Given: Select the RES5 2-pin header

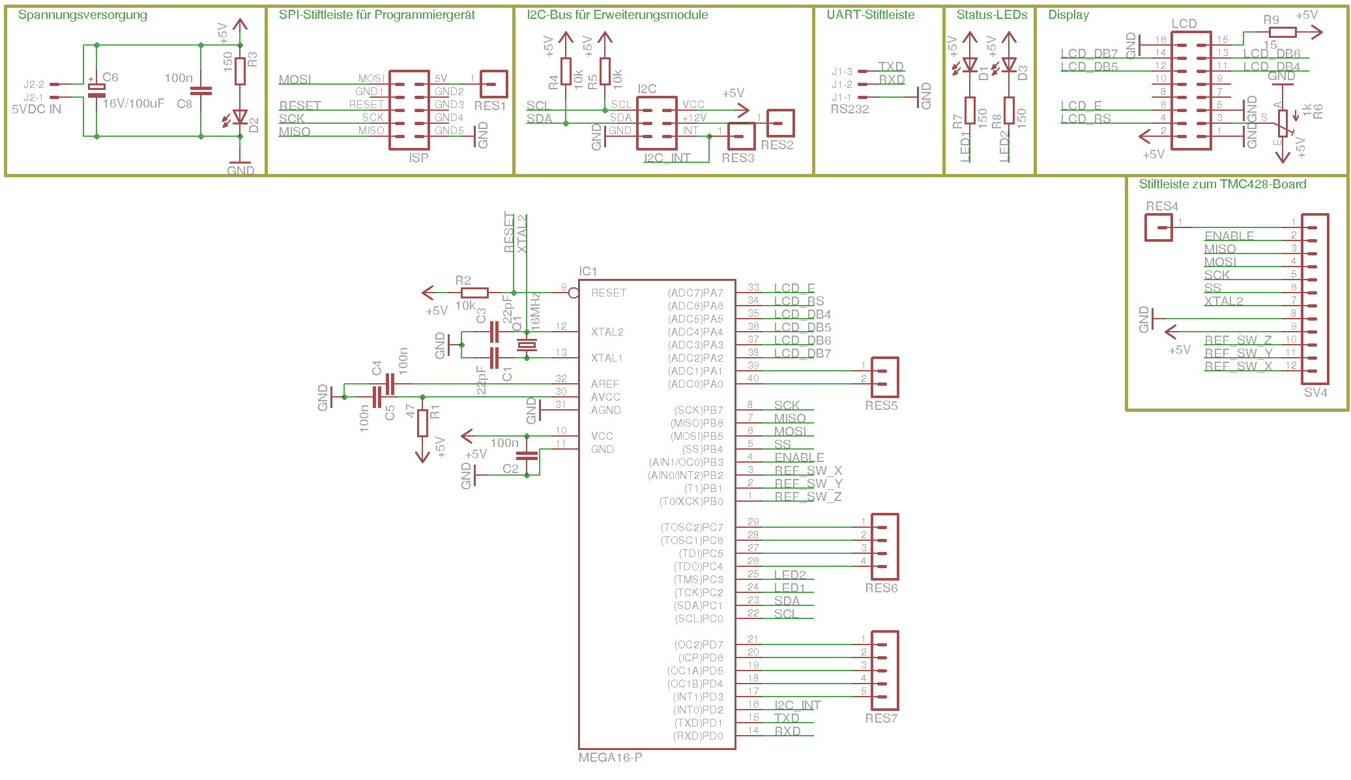Looking at the screenshot, I should 884,377.
